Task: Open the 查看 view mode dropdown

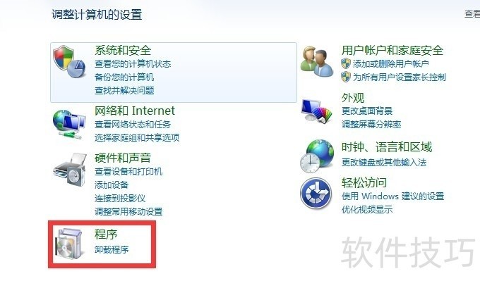Action: point(472,14)
